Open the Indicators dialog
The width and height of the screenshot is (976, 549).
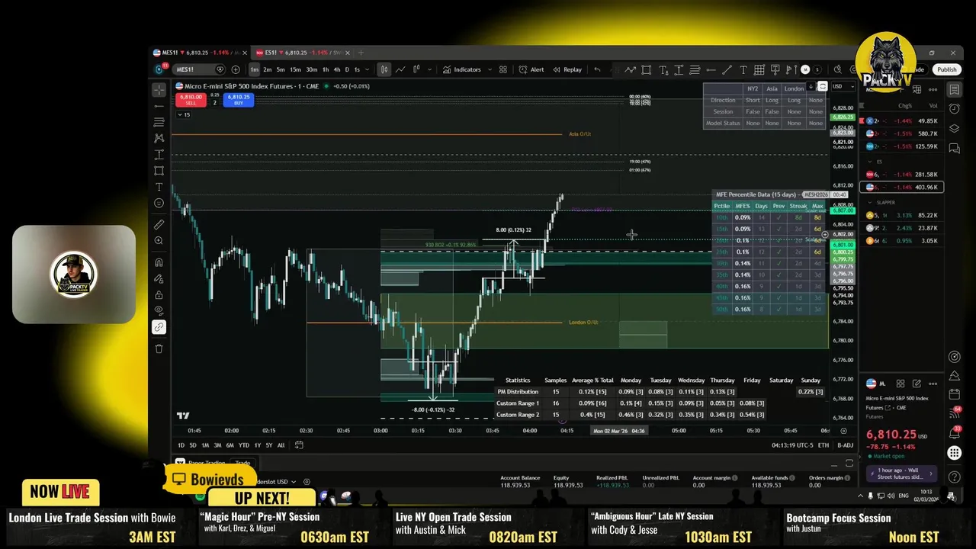coord(462,69)
